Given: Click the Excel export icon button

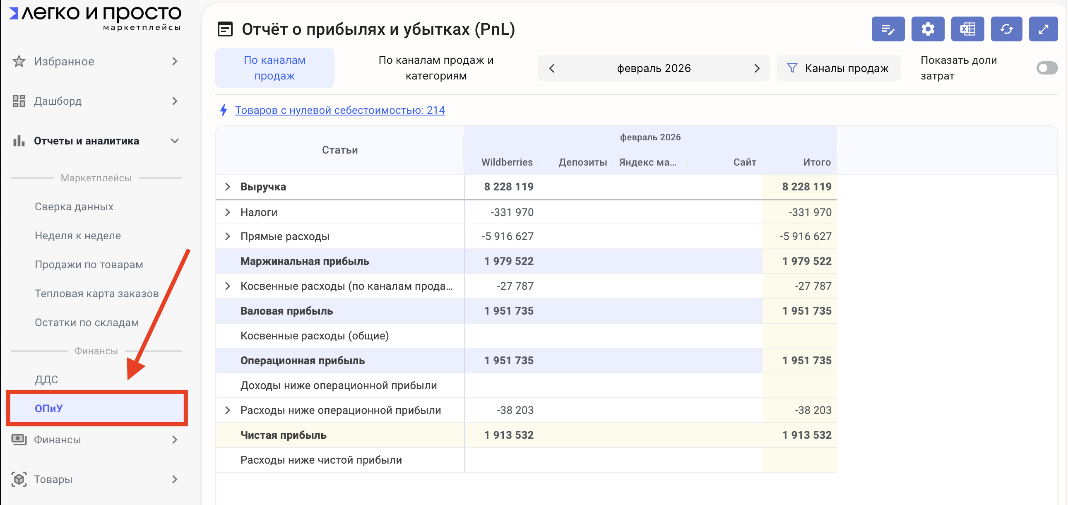Looking at the screenshot, I should [967, 29].
